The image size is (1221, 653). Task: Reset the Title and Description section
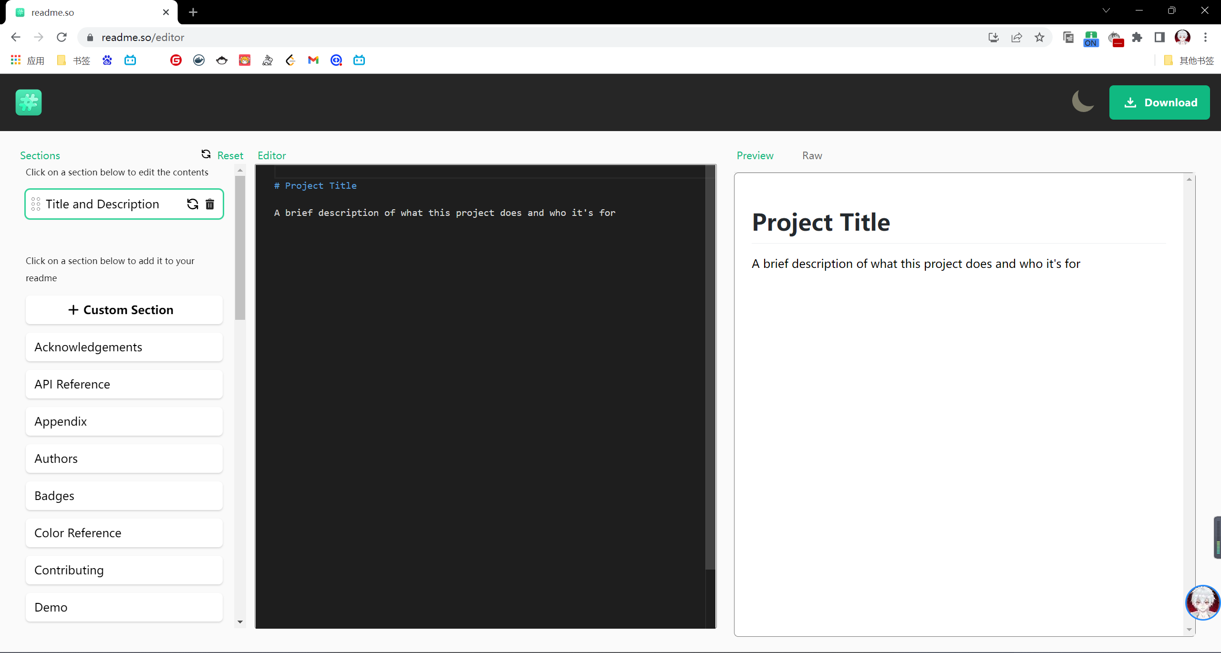pos(192,204)
